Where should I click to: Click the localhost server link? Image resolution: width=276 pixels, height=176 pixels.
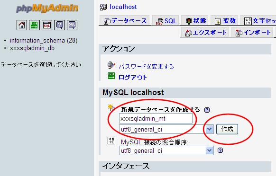(123, 7)
